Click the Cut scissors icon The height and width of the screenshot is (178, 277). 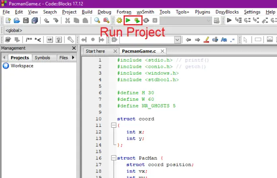click(x=67, y=20)
